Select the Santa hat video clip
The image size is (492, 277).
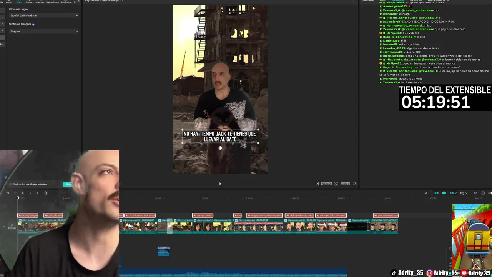pos(332,225)
